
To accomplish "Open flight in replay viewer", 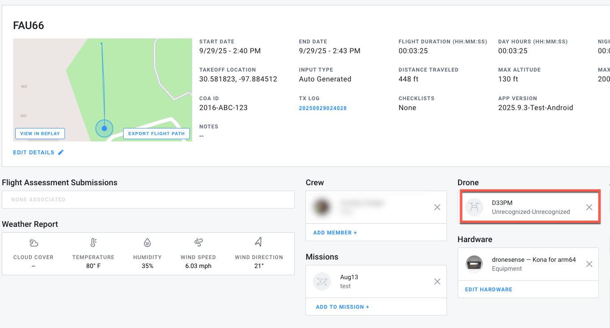I will (40, 133).
